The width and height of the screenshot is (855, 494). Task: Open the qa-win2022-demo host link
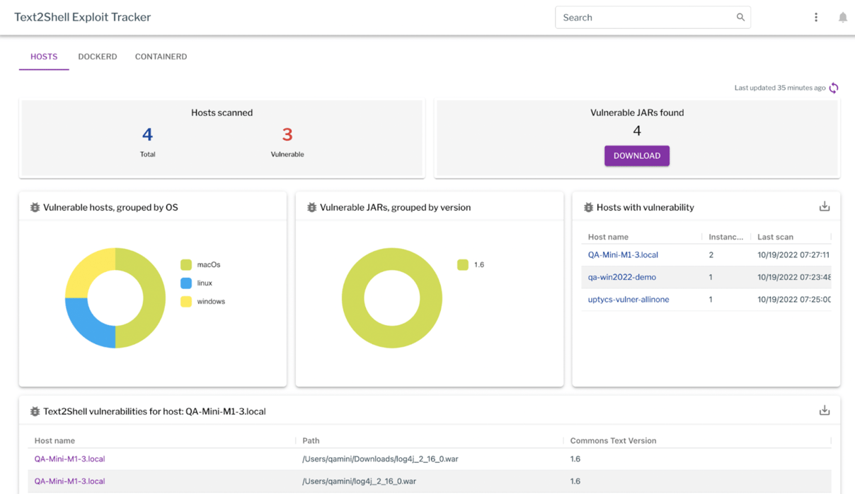coord(621,277)
